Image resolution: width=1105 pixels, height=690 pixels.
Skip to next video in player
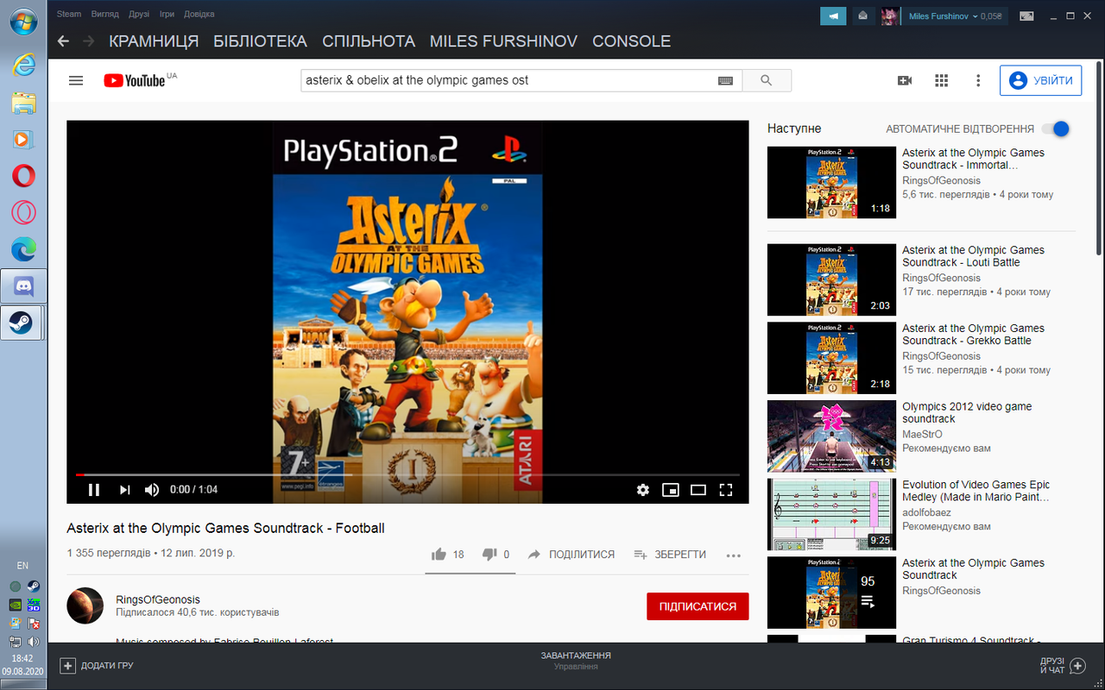click(x=124, y=490)
